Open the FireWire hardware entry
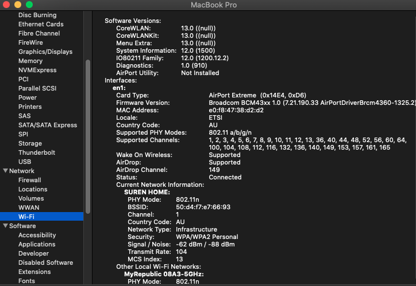 [30, 42]
